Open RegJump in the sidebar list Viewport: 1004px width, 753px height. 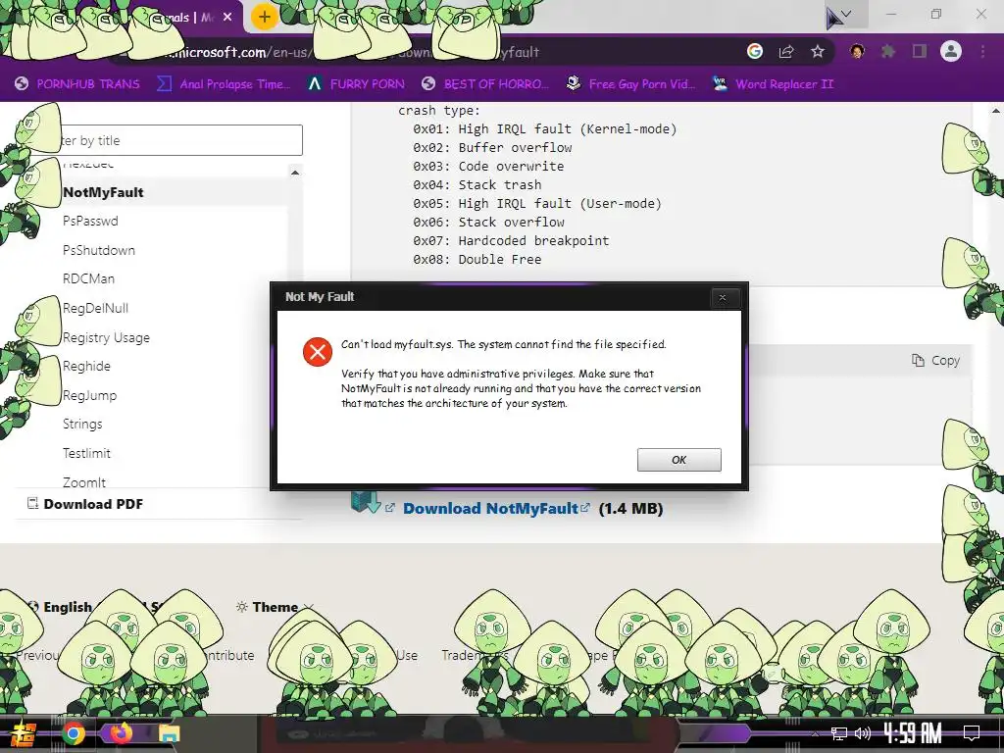tap(89, 395)
